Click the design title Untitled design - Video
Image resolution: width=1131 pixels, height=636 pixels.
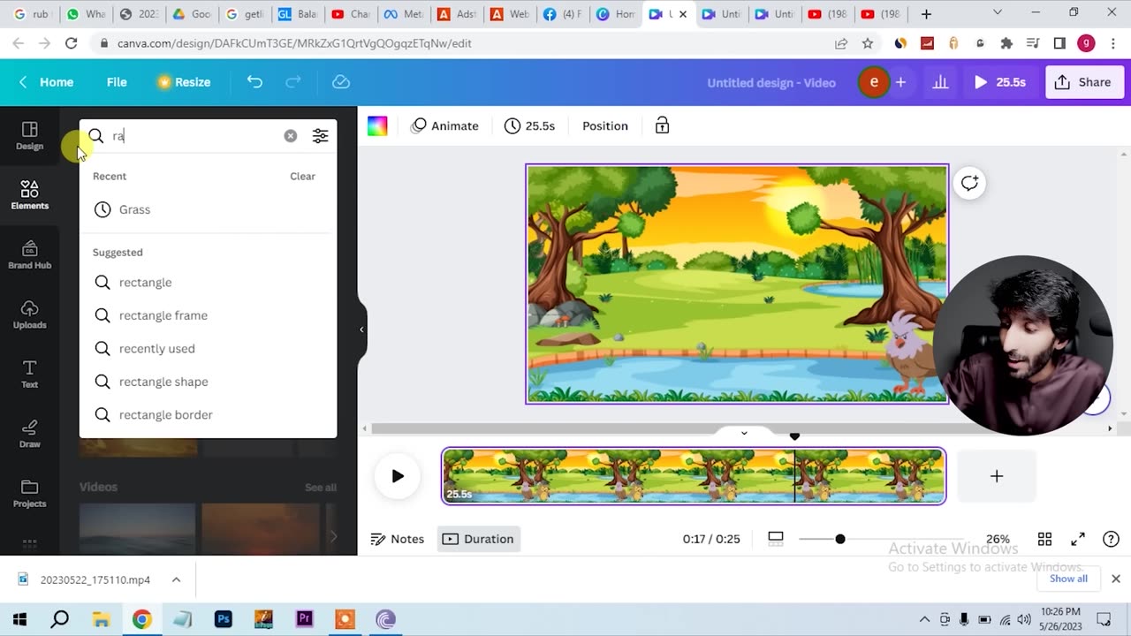771,82
